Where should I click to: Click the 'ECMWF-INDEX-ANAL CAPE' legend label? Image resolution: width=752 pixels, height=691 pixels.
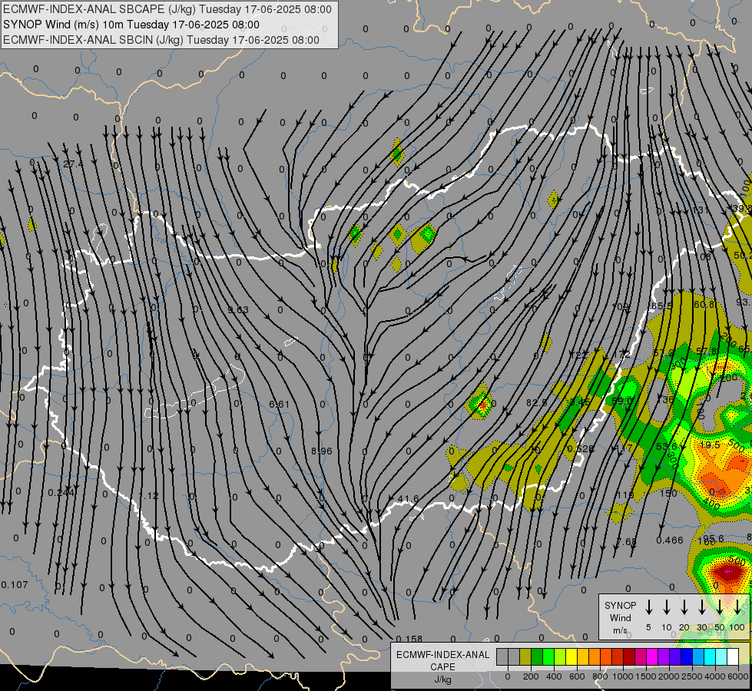tap(442, 661)
